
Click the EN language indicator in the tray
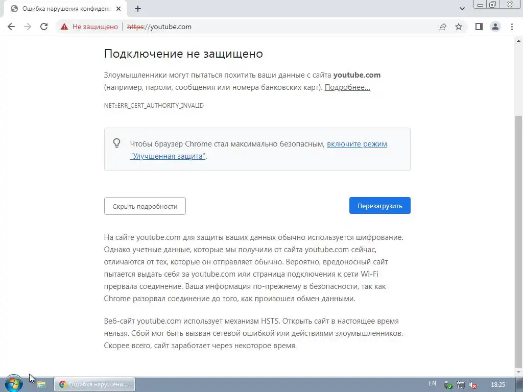click(432, 383)
